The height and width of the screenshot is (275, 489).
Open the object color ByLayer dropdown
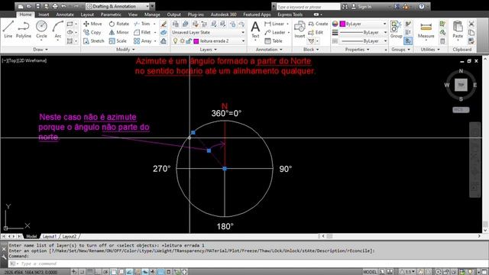364,24
